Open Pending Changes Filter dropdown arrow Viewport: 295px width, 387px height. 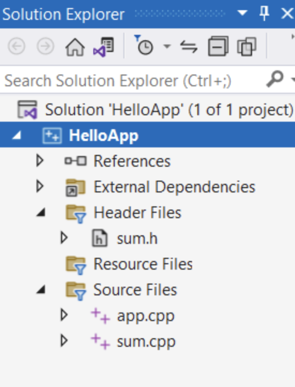click(x=167, y=46)
